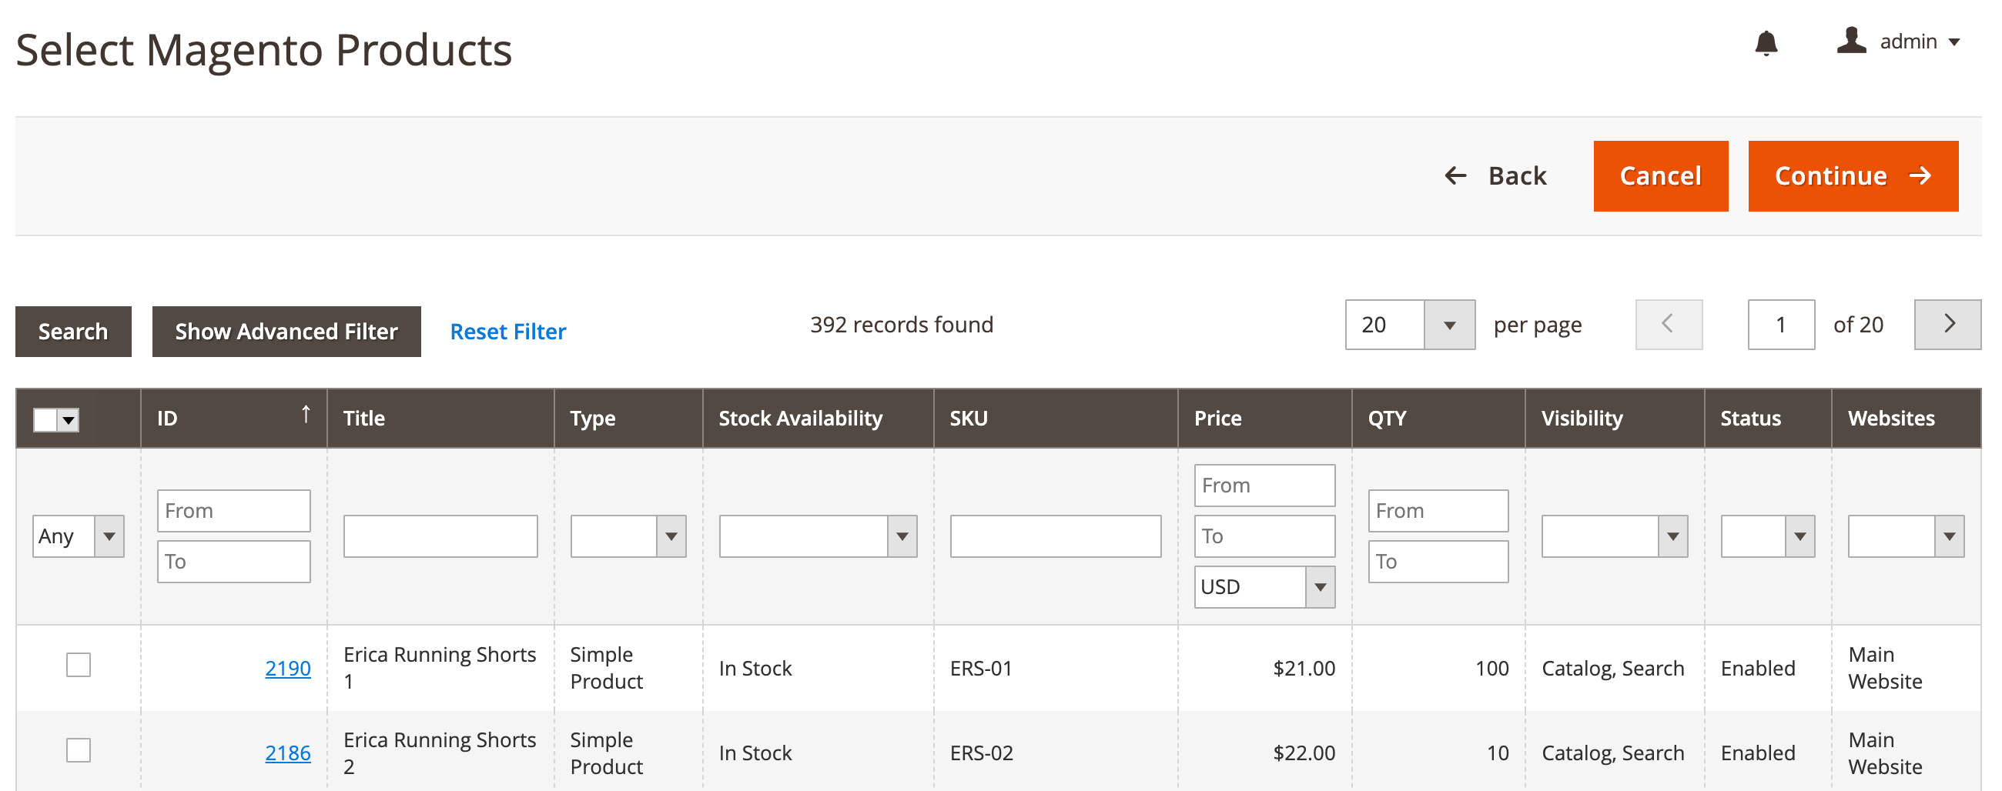
Task: Click the previous page chevron
Action: click(1668, 324)
